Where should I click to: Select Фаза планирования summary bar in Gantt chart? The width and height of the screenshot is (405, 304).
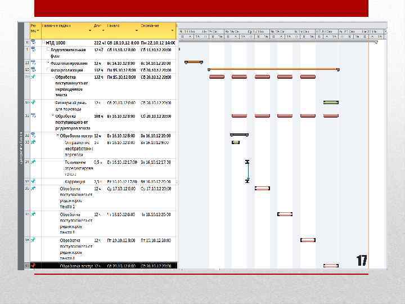[193, 62]
